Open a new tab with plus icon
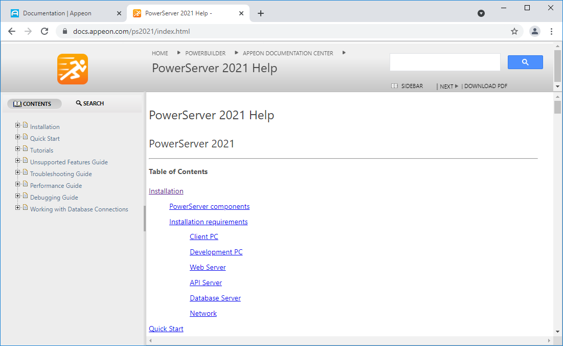The width and height of the screenshot is (563, 346). pyautogui.click(x=261, y=13)
